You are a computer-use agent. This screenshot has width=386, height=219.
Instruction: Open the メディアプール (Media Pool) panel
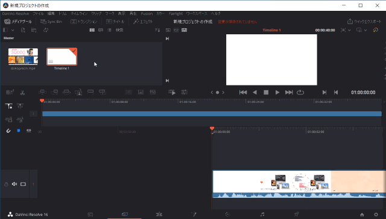[x=18, y=22]
